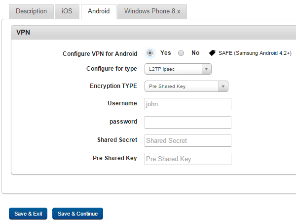Select the Android tab

click(99, 11)
